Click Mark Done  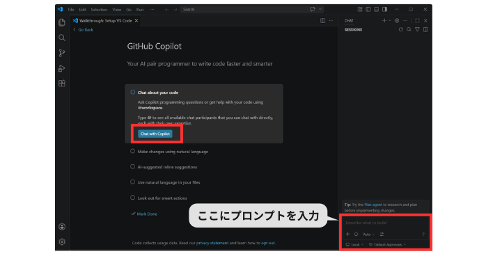[147, 214]
